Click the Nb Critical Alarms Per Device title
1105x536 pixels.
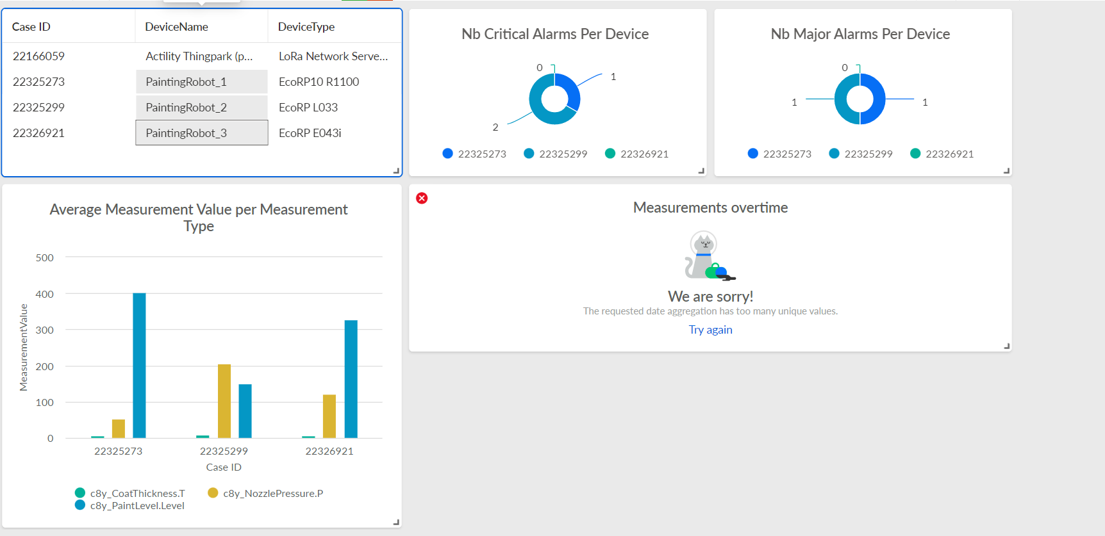coord(555,34)
